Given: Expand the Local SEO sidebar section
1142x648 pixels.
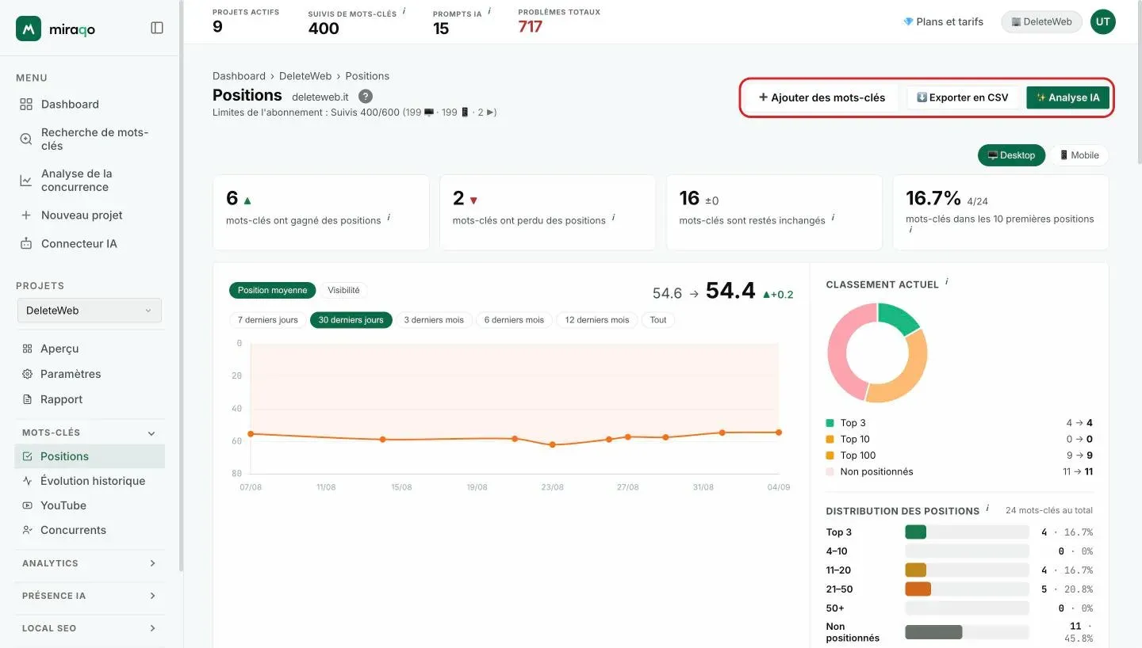Looking at the screenshot, I should 153,628.
